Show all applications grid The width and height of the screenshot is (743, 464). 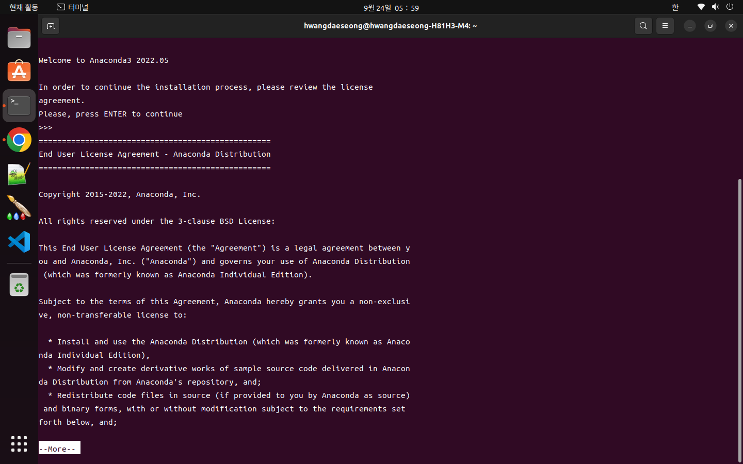(x=19, y=444)
